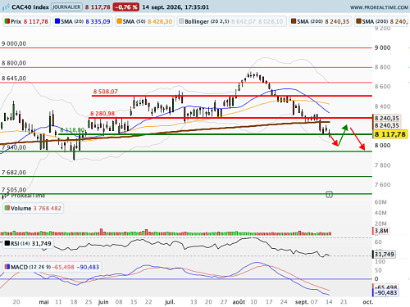The image size is (410, 307).
Task: Click the 8 800,00 resistance line label
Action: tap(14, 63)
